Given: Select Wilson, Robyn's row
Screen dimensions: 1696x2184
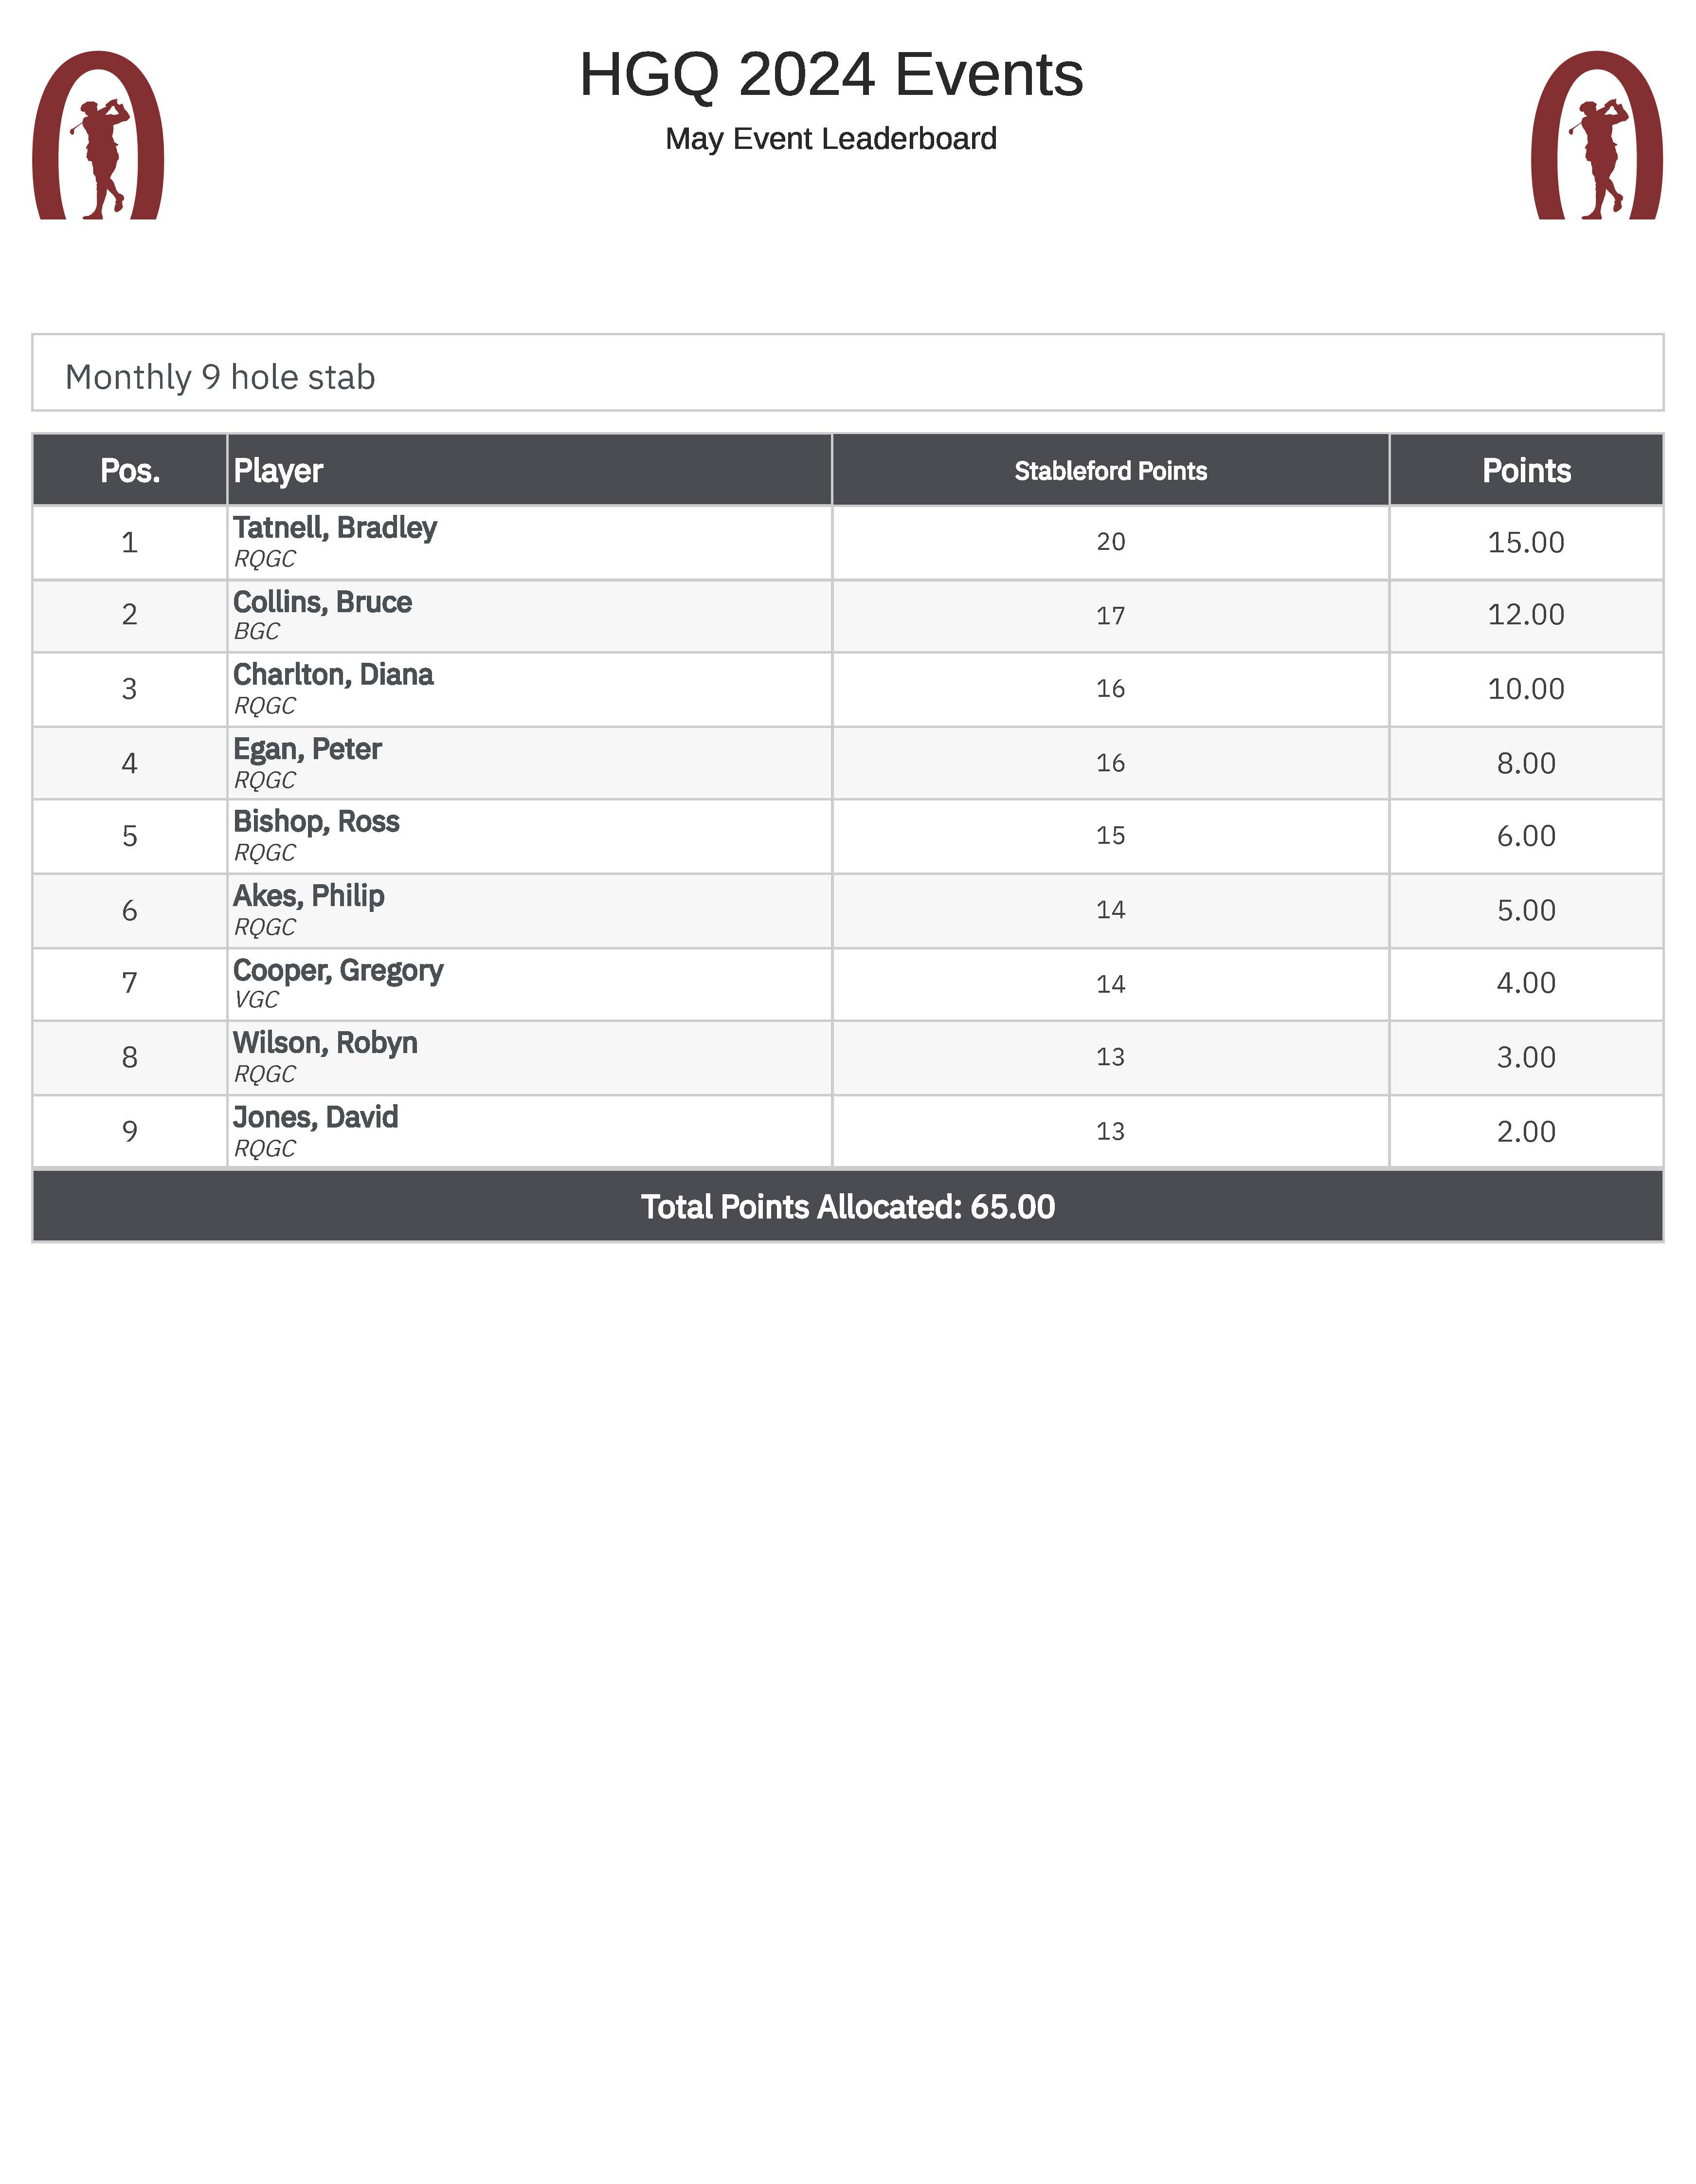Looking at the screenshot, I should pyautogui.click(x=325, y=1043).
